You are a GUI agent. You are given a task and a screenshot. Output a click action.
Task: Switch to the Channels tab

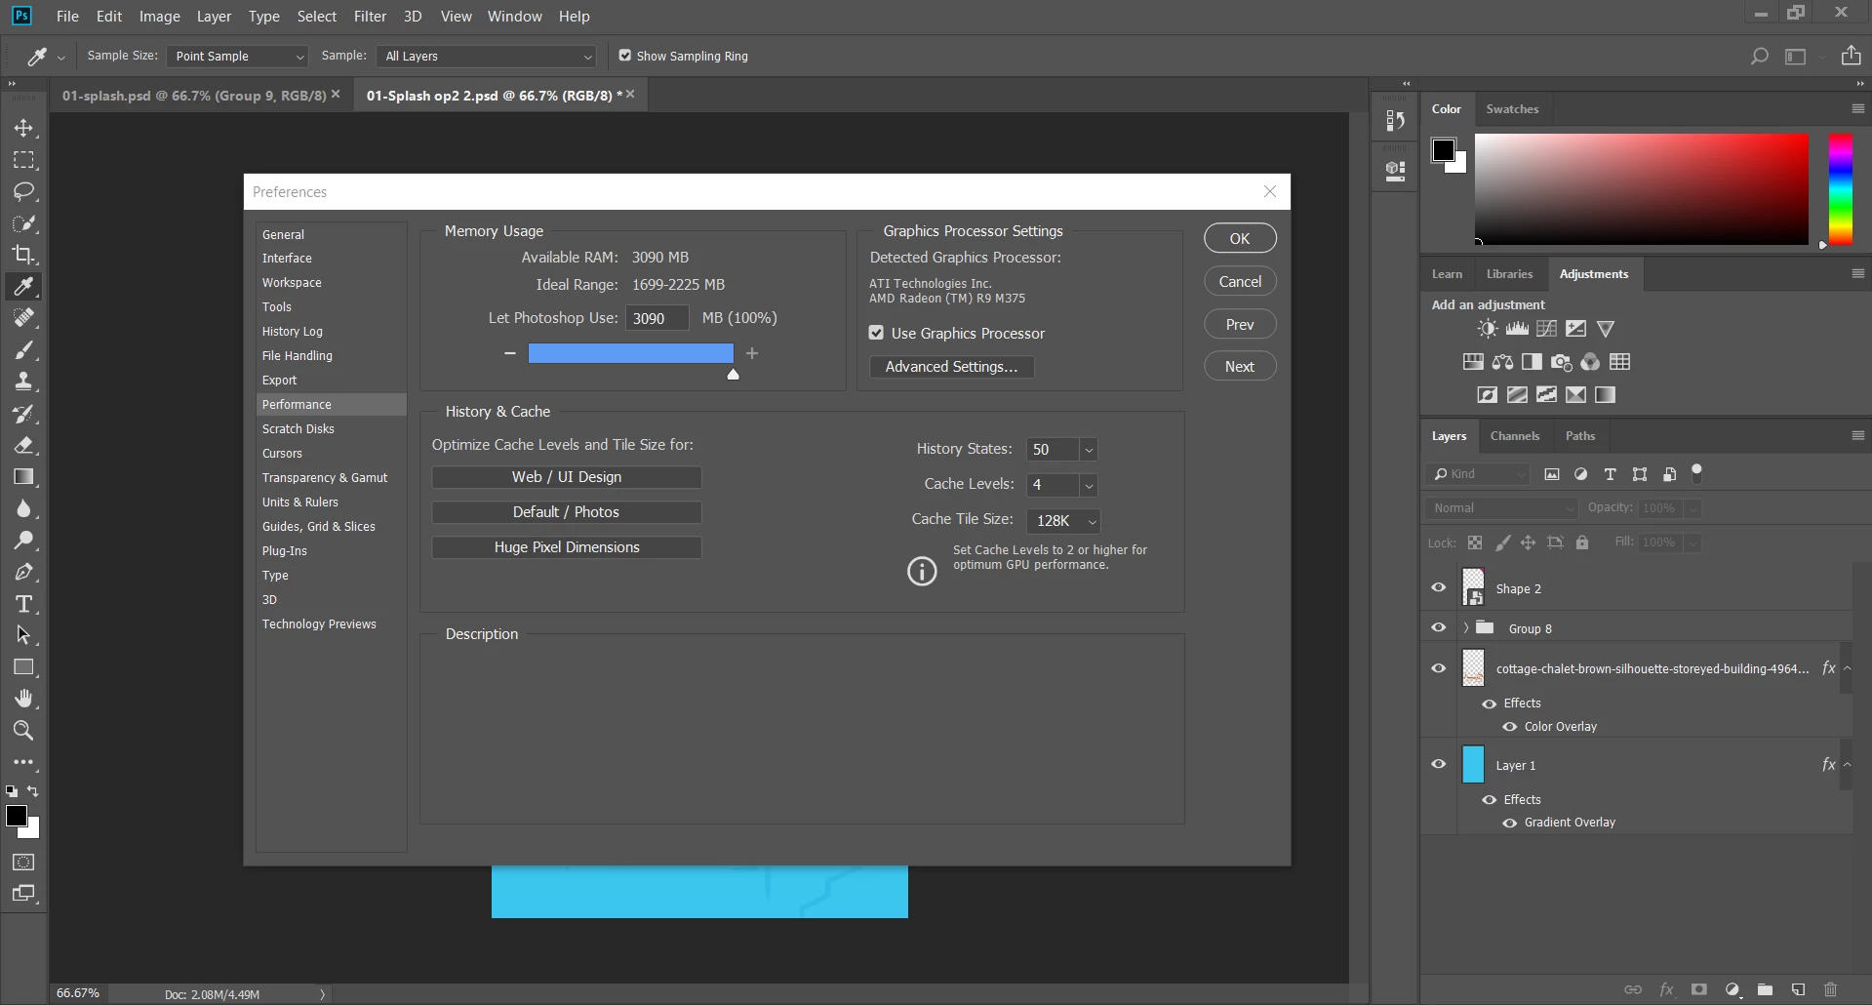point(1514,436)
